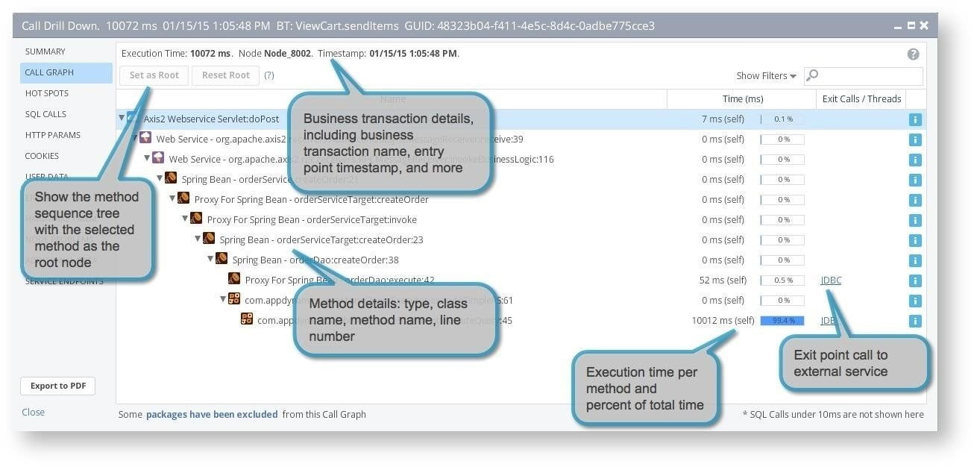Viewport: 974px width, 467px height.
Task: Collapse the Web Service invokeBusinessLogic:116 node
Action: point(148,158)
